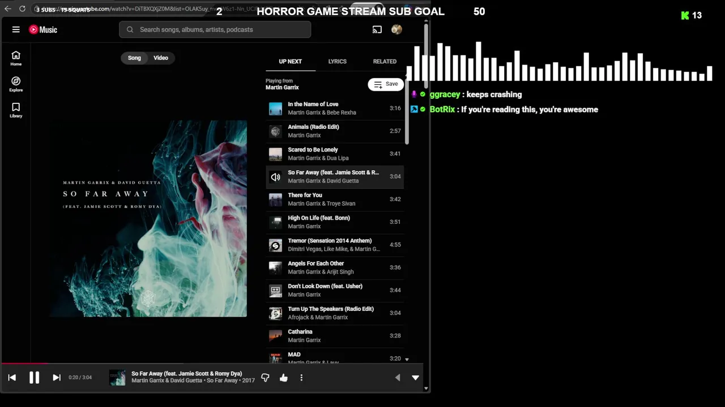Collapse player page with down arrow
Viewport: 725px width, 407px height.
click(x=416, y=378)
